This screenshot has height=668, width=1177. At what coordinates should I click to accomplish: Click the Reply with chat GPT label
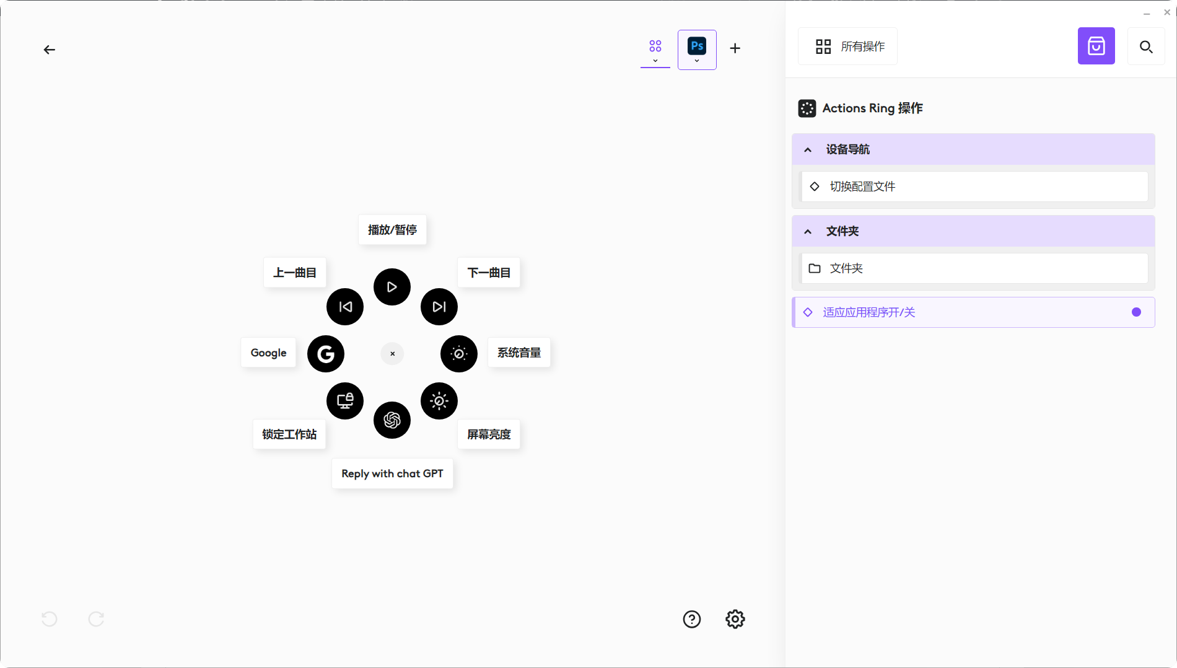(393, 473)
